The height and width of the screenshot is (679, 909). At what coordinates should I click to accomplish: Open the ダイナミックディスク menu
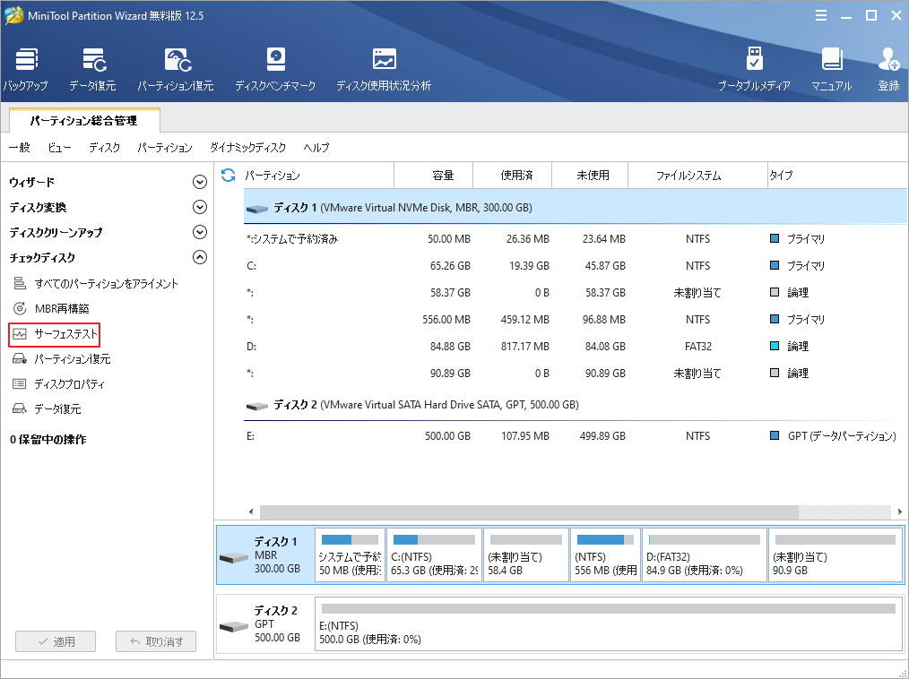(x=247, y=147)
